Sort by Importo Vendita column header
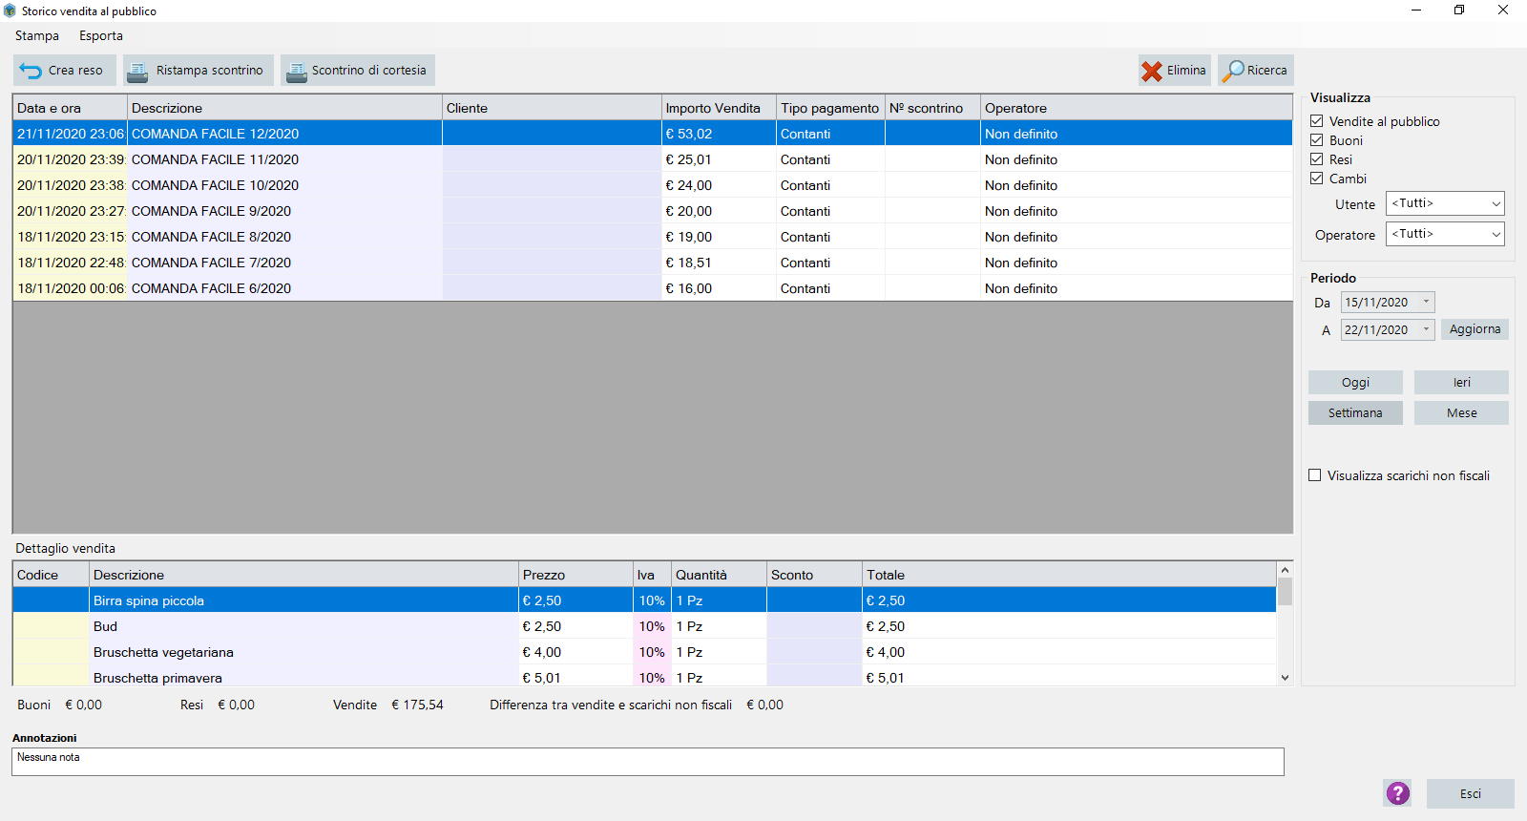The height and width of the screenshot is (821, 1527). pos(719,108)
